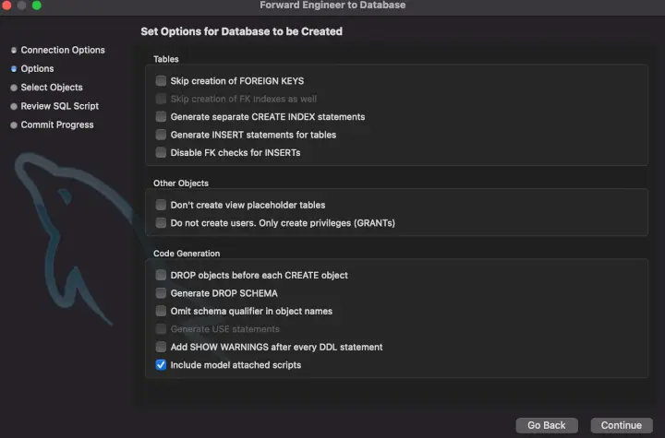Tick Disable FK checks for INSERTs
Image resolution: width=665 pixels, height=438 pixels.
point(162,152)
